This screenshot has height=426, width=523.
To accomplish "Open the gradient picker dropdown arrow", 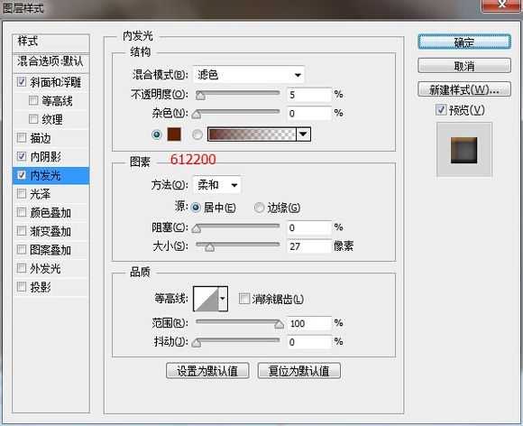I will (303, 134).
